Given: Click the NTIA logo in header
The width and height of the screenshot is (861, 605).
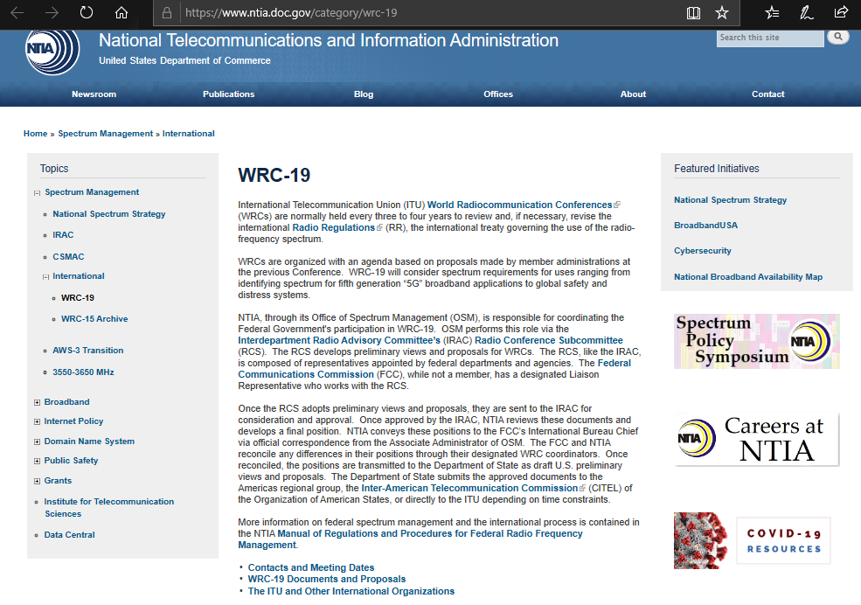Looking at the screenshot, I should [52, 50].
